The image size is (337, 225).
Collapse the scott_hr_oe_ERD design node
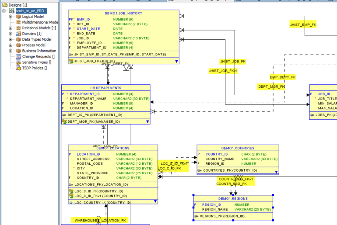pos(5,11)
